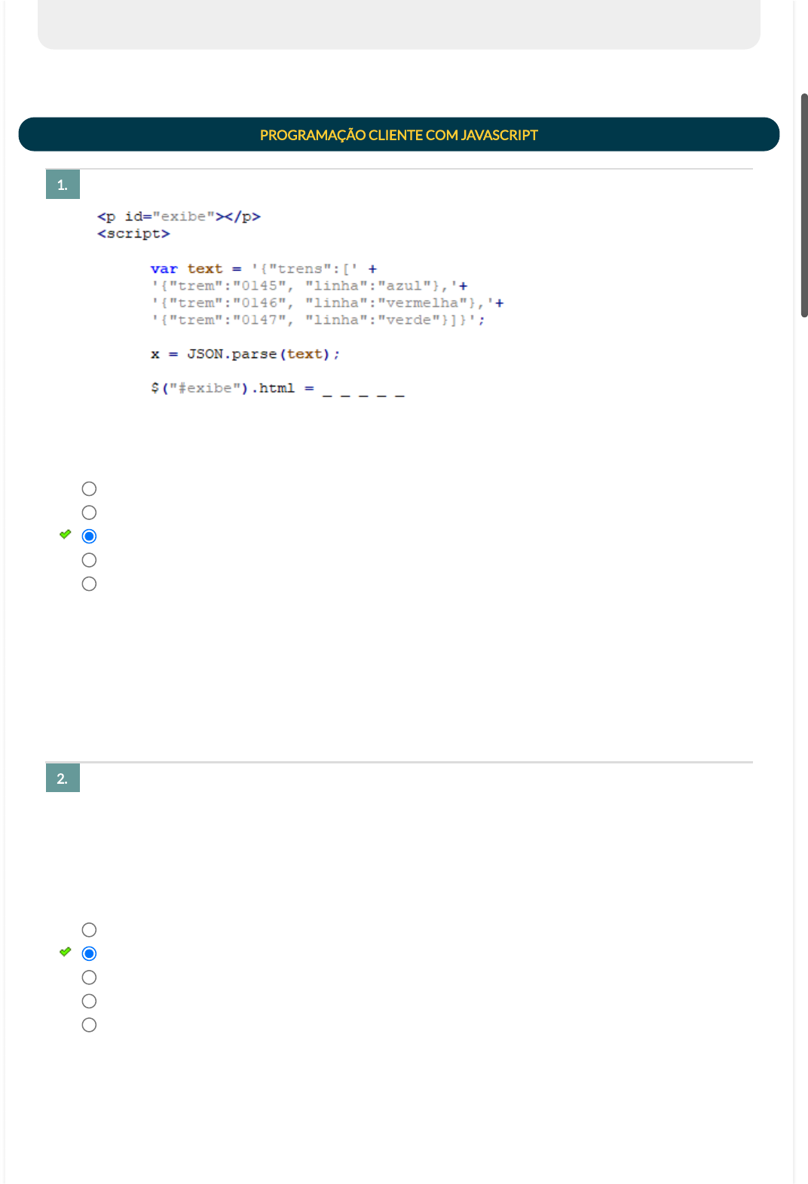Image resolution: width=808 pixels, height=1184 pixels.
Task: Choose the fourth answer option of question 1
Action: click(x=89, y=560)
